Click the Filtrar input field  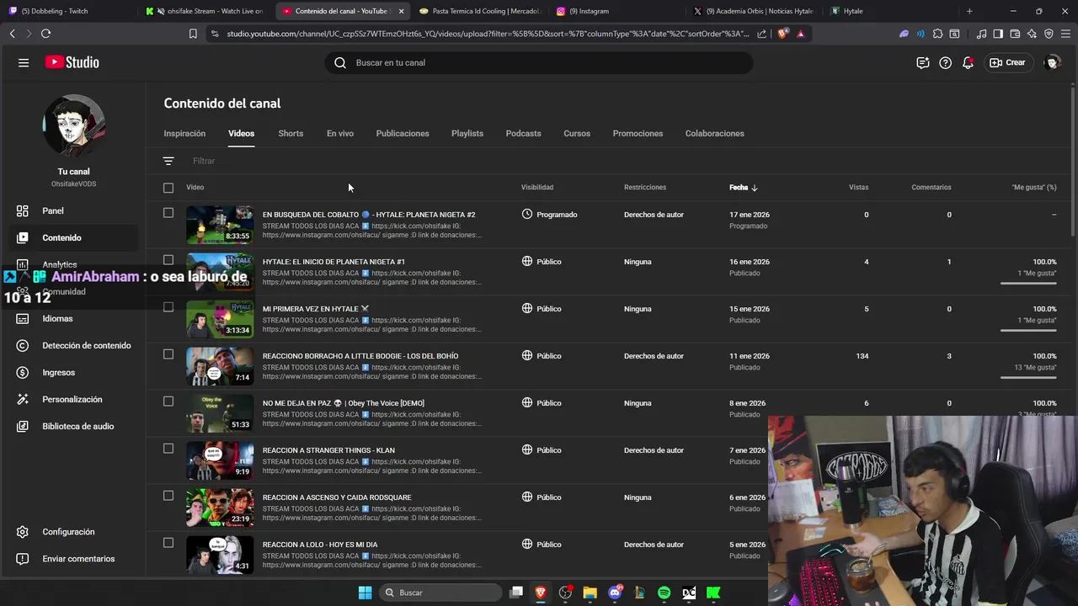pos(204,161)
